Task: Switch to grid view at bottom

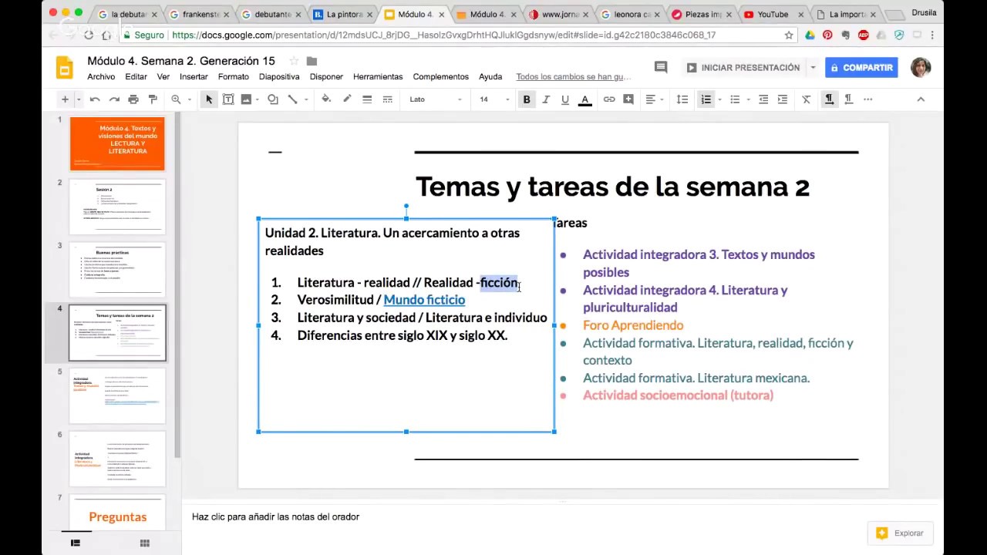Action: [x=144, y=543]
